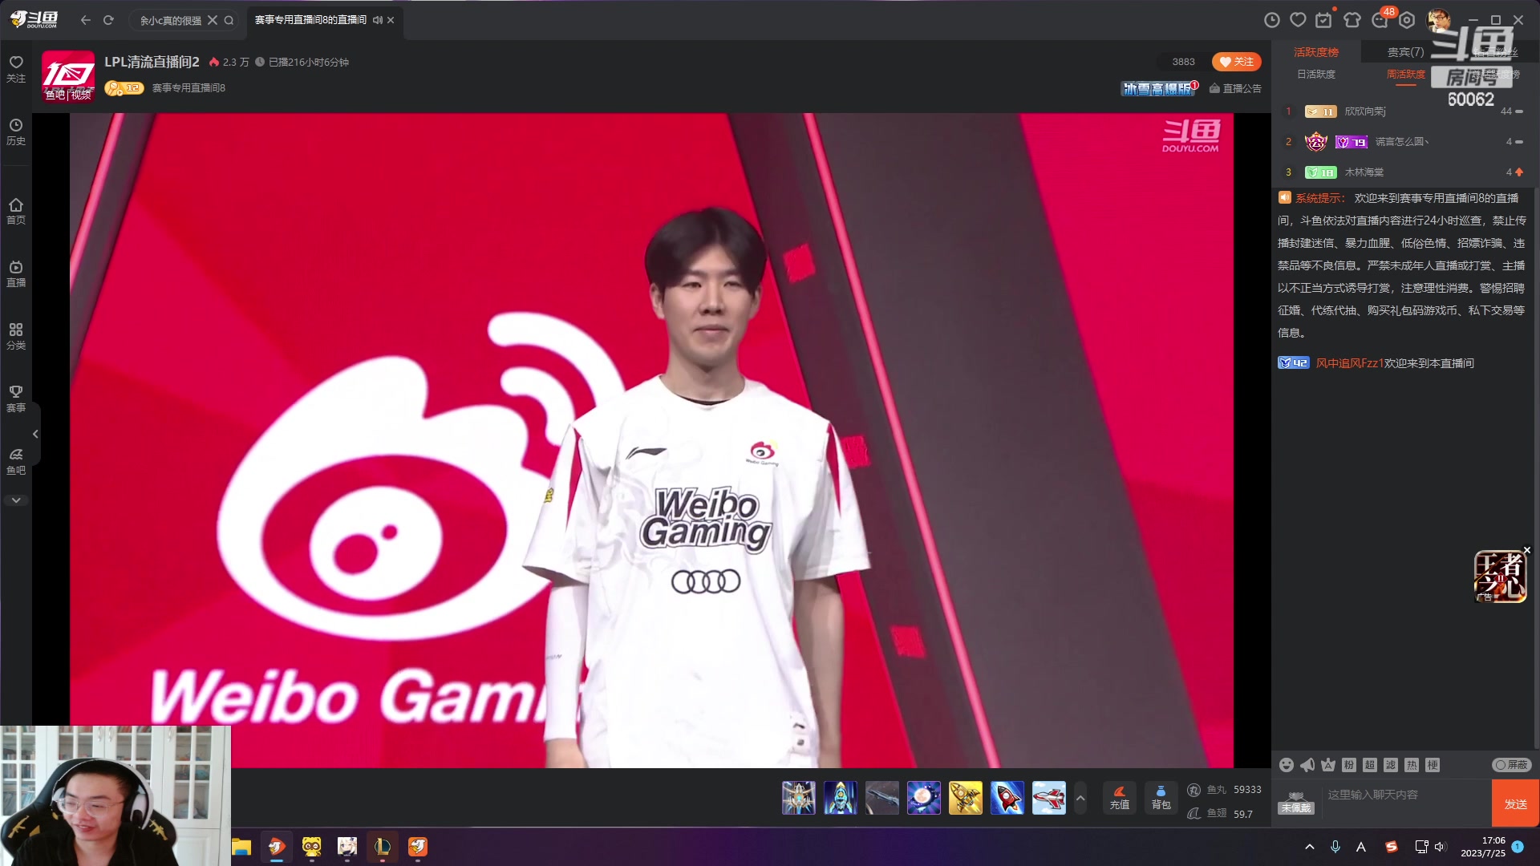
Task: Go back with the back arrow
Action: 86,20
